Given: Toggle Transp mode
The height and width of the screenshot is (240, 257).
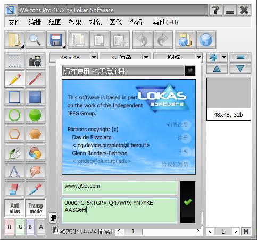Looking at the screenshot, I should click(36, 208).
